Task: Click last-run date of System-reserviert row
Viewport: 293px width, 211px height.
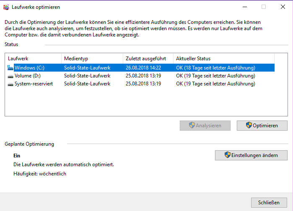Action: [143, 84]
